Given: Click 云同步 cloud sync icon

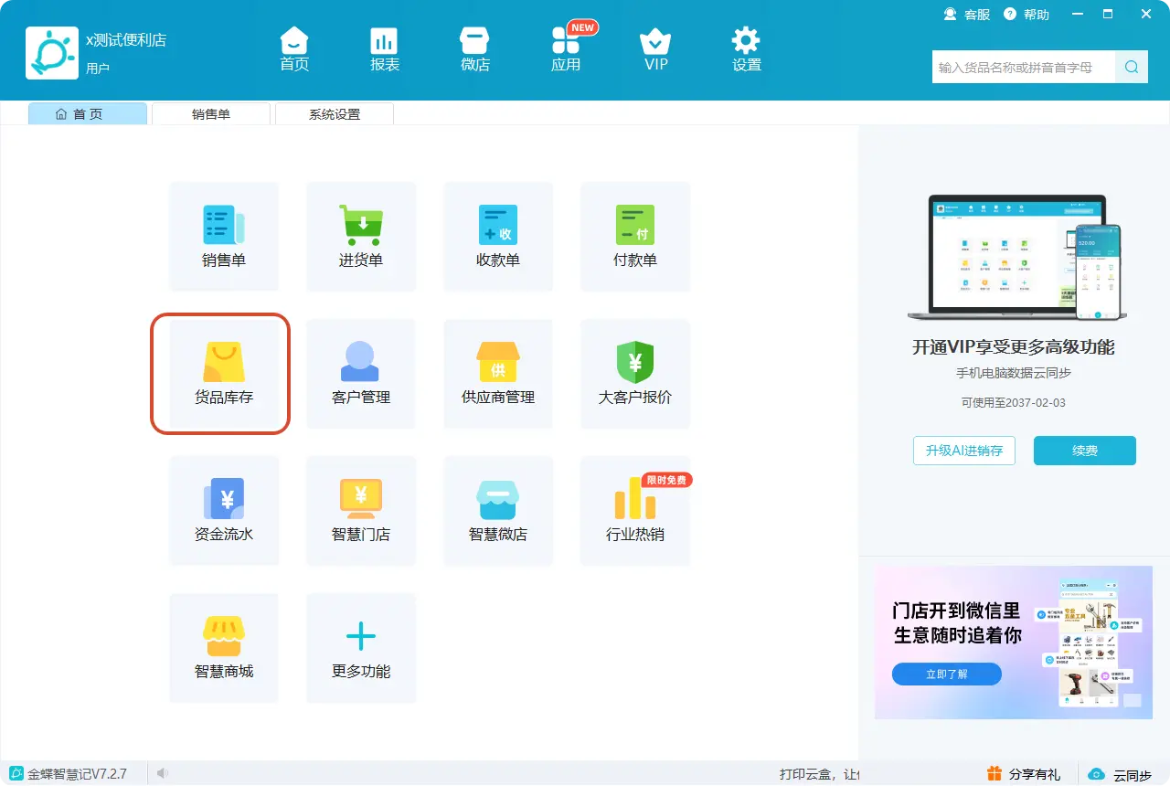Looking at the screenshot, I should tap(1096, 774).
